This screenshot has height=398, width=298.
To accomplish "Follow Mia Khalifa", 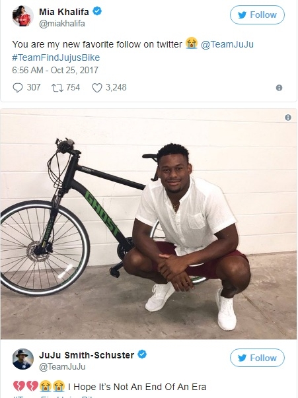I will [x=257, y=15].
